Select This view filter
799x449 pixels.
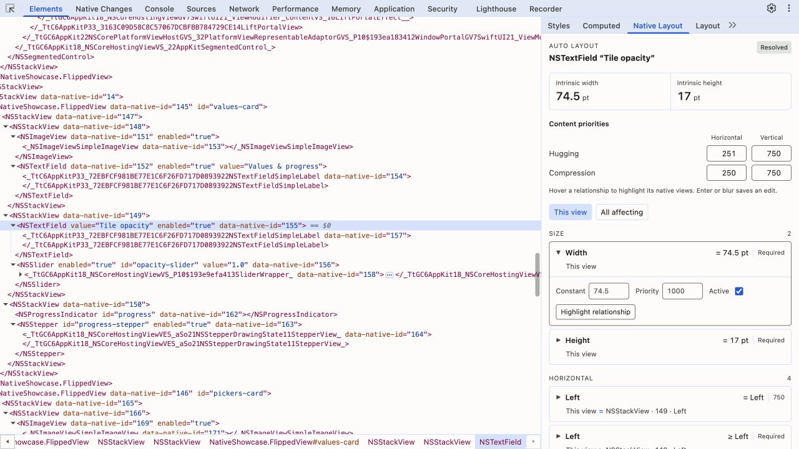pos(571,212)
